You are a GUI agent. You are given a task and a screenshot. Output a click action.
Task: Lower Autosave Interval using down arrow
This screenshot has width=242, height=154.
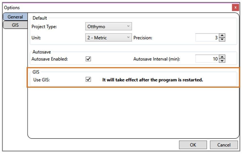pos(222,61)
